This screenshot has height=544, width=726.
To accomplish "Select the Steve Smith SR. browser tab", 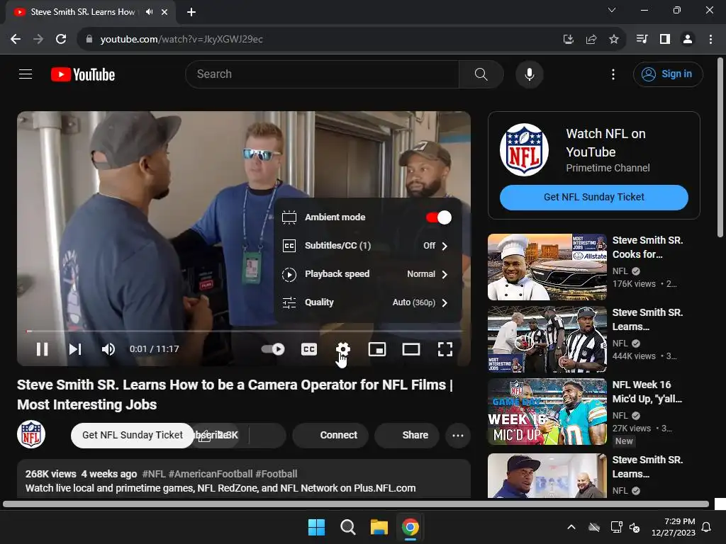I will [x=91, y=13].
